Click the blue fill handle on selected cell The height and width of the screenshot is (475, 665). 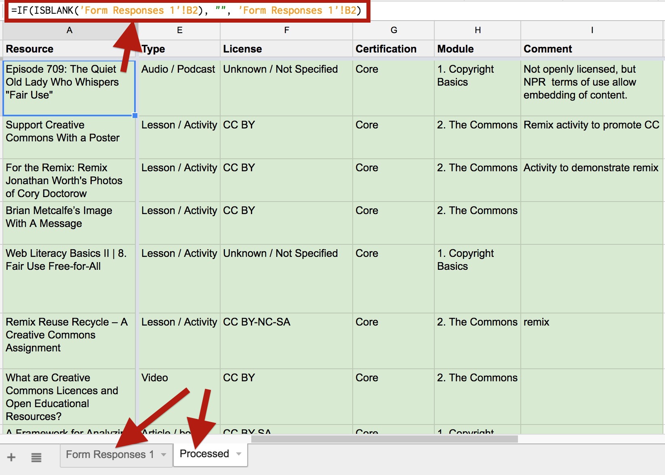tap(135, 116)
